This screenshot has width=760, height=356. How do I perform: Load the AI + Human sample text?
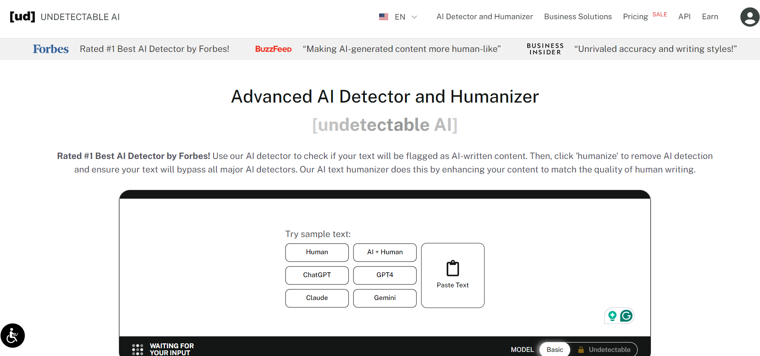(x=385, y=252)
